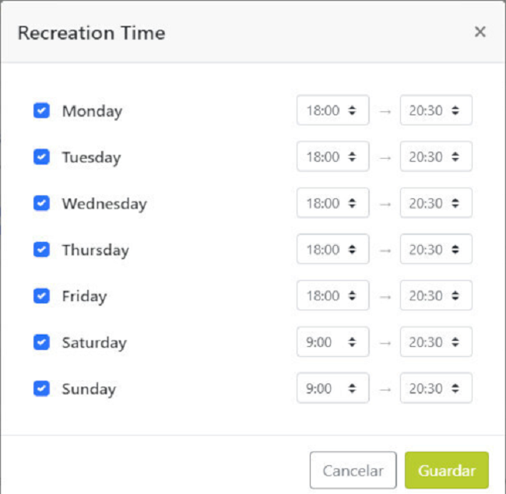
Task: Expand Tuesday start time selector
Action: (x=332, y=157)
